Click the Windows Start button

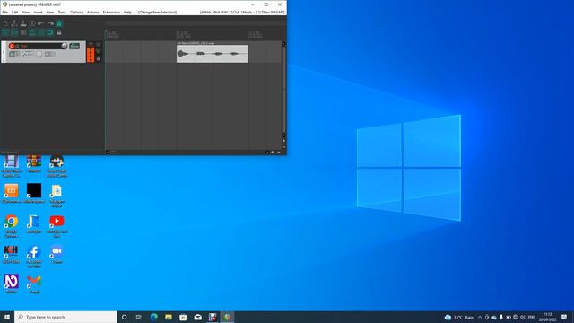7,317
